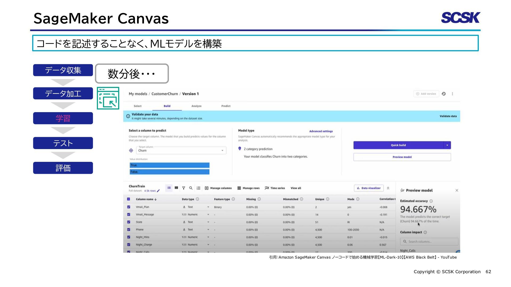
Task: Uncheck the Night_Charge column checkbox
Action: click(x=129, y=244)
